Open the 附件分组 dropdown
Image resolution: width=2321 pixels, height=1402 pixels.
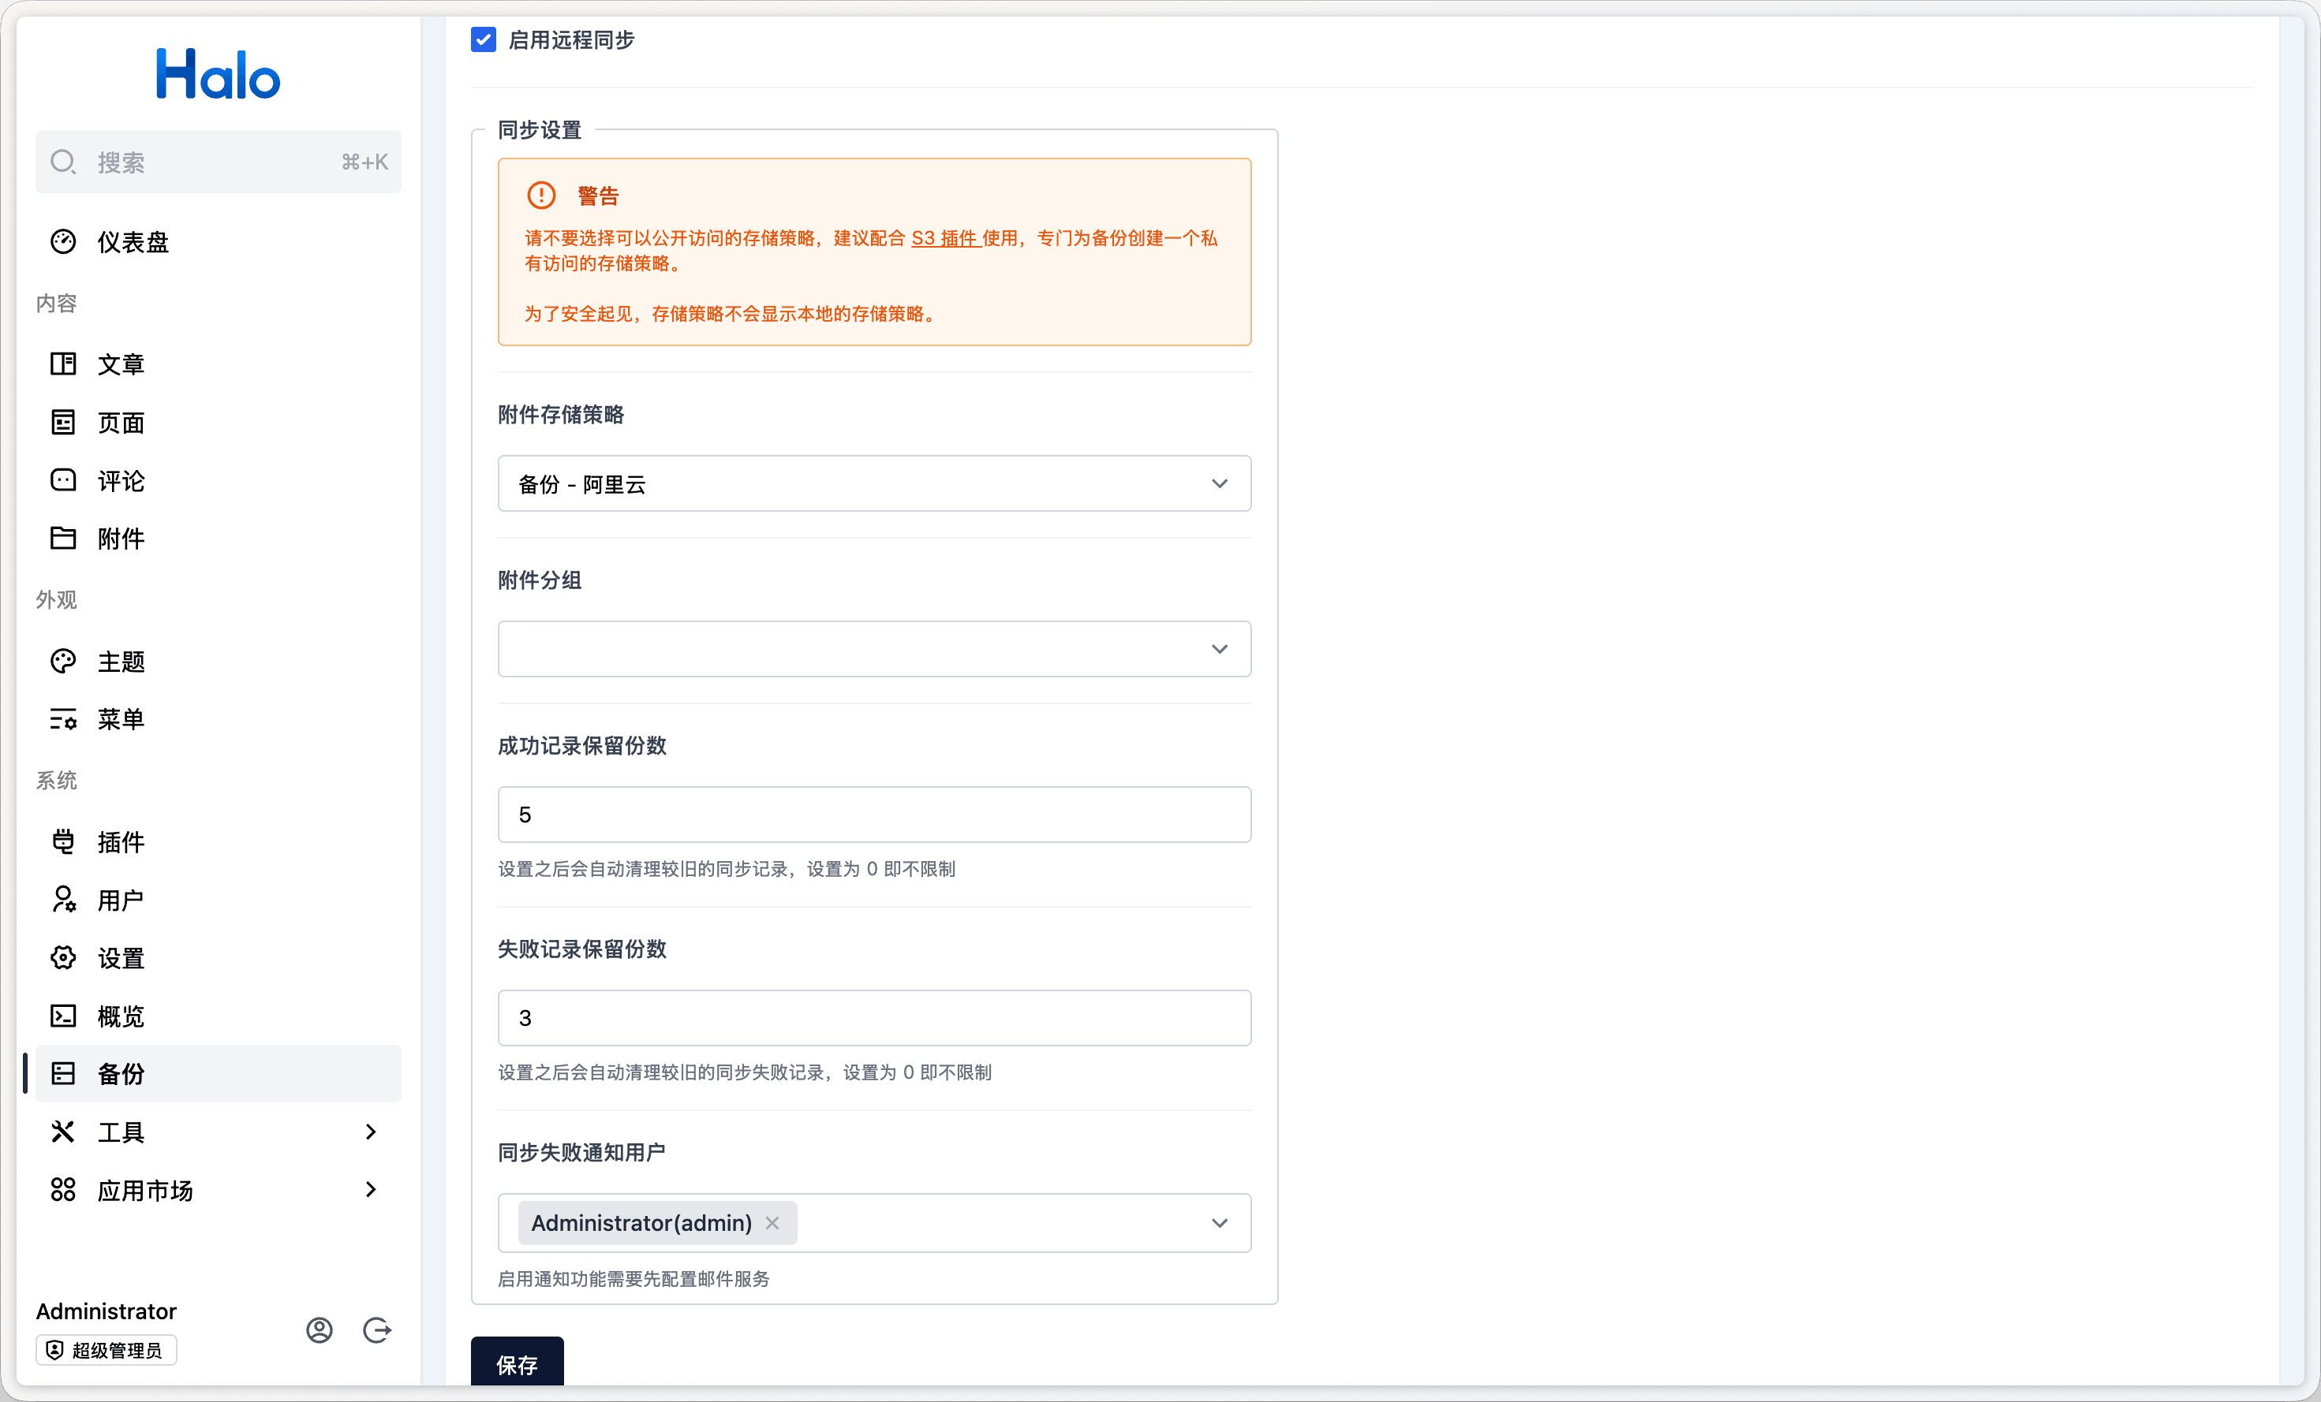point(873,649)
